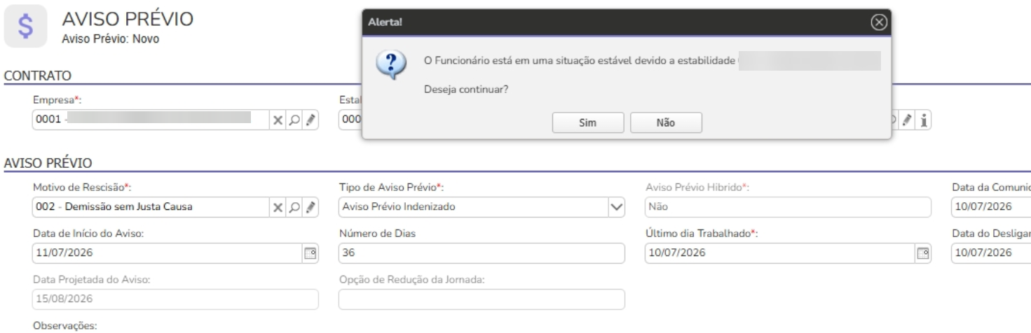Viewport: 1031px width, 333px height.
Task: Focus the Opção de Redução da Jornada field
Action: (481, 299)
